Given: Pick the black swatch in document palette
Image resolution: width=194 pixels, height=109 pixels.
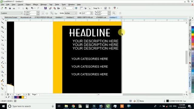Looking at the screenshot, I should (x=20, y=97).
